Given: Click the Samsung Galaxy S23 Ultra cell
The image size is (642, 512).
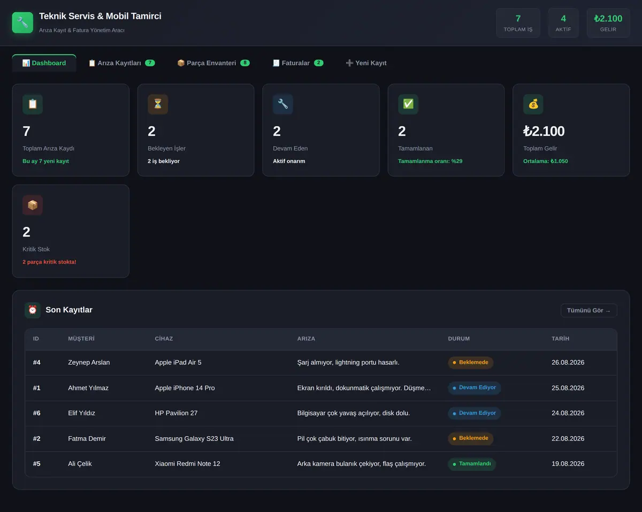Looking at the screenshot, I should click(x=194, y=439).
